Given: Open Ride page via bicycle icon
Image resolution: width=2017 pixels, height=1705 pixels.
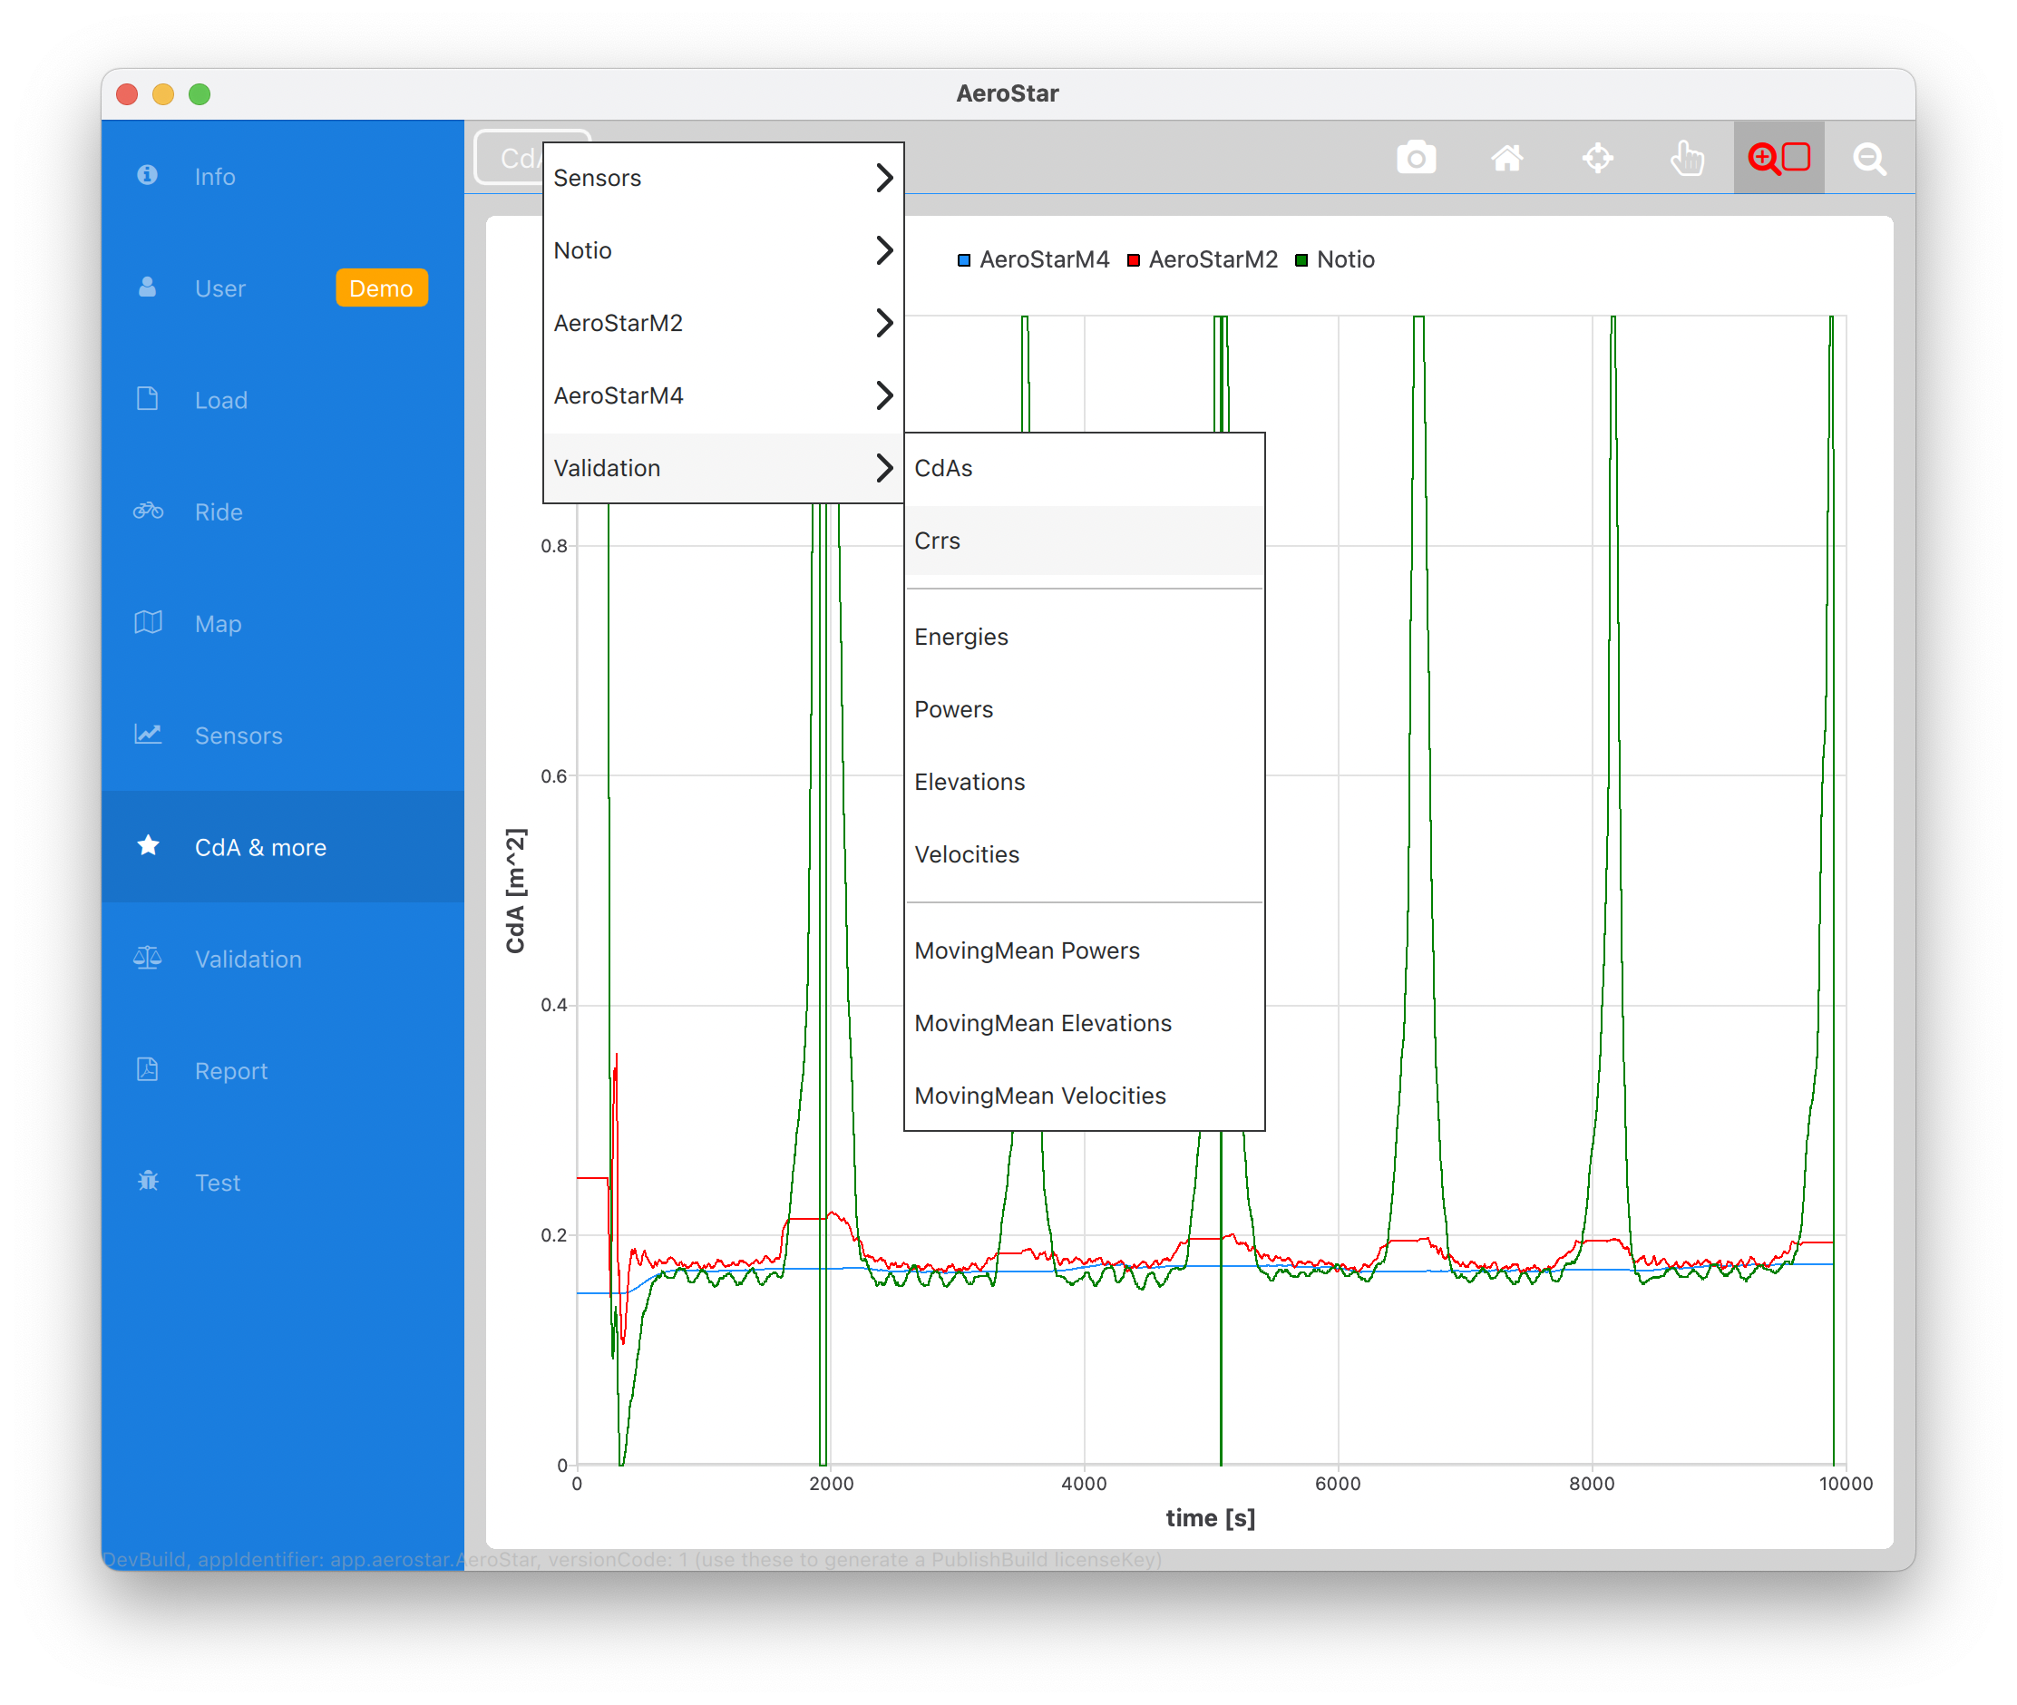Looking at the screenshot, I should (x=148, y=511).
